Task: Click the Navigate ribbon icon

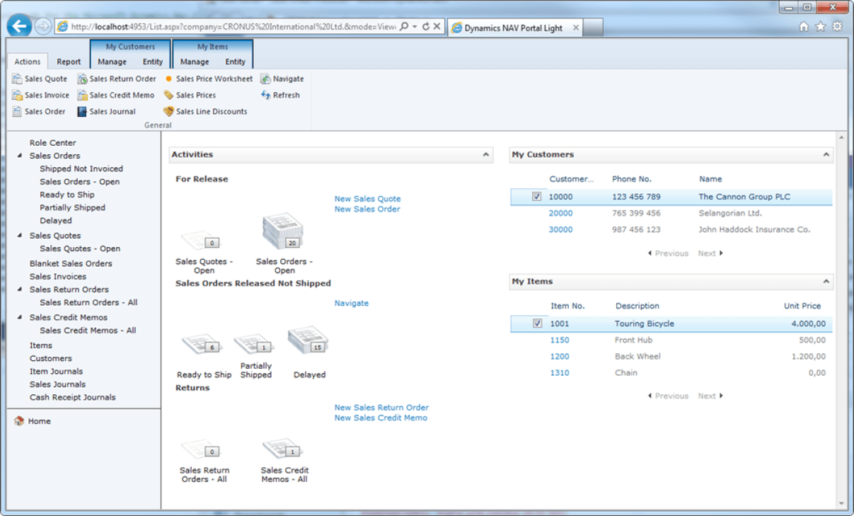Action: point(265,79)
